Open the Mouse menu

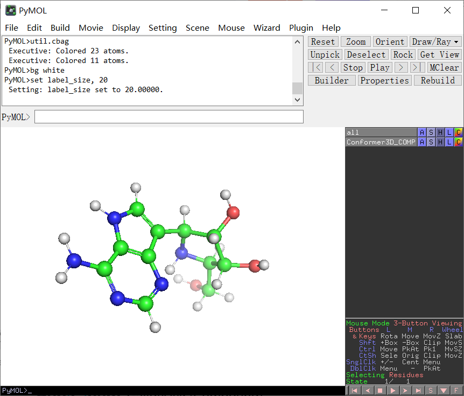coord(231,28)
